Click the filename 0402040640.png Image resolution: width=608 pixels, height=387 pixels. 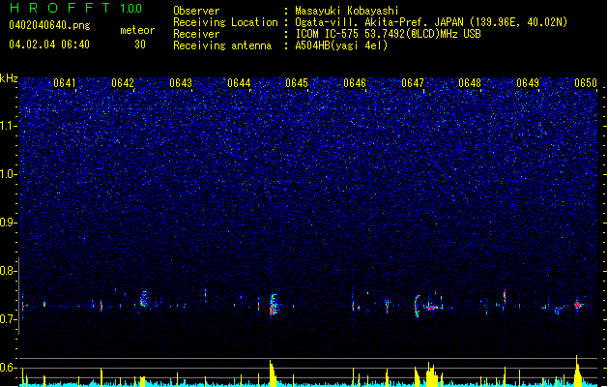[x=49, y=25]
